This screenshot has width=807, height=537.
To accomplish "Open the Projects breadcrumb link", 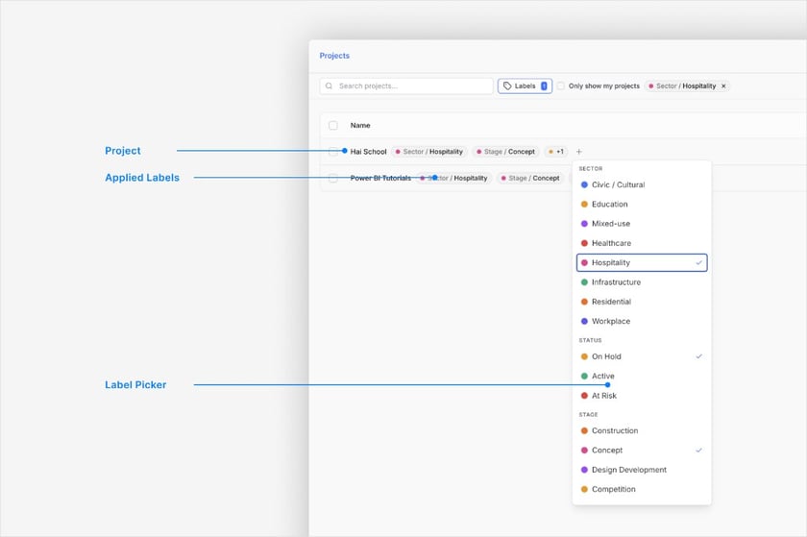I will 334,56.
